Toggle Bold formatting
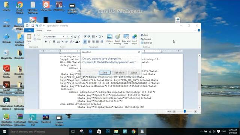This screenshot has height=135, width=240. pos(46,42)
